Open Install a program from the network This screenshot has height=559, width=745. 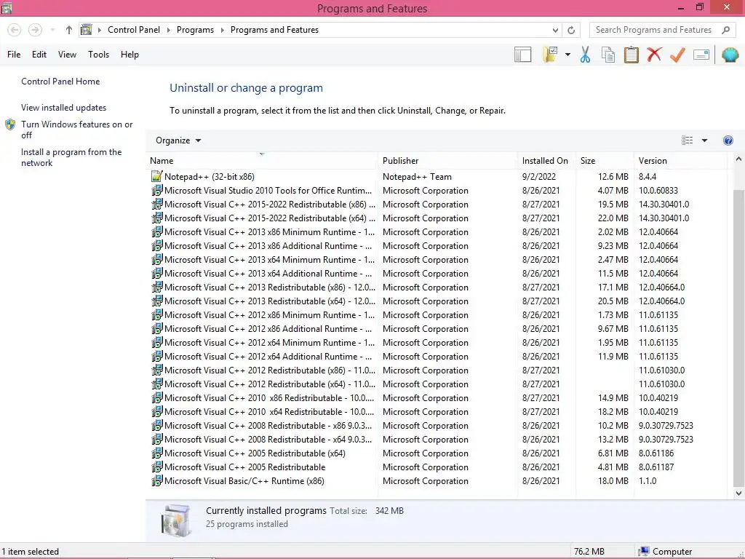[71, 157]
